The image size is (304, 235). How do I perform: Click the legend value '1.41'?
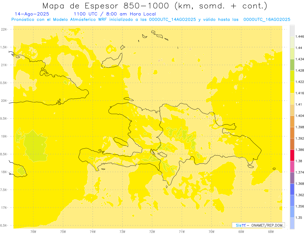point(299,104)
